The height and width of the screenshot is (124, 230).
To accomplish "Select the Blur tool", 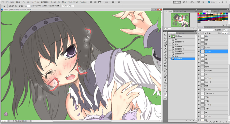I will [x=165, y=68].
